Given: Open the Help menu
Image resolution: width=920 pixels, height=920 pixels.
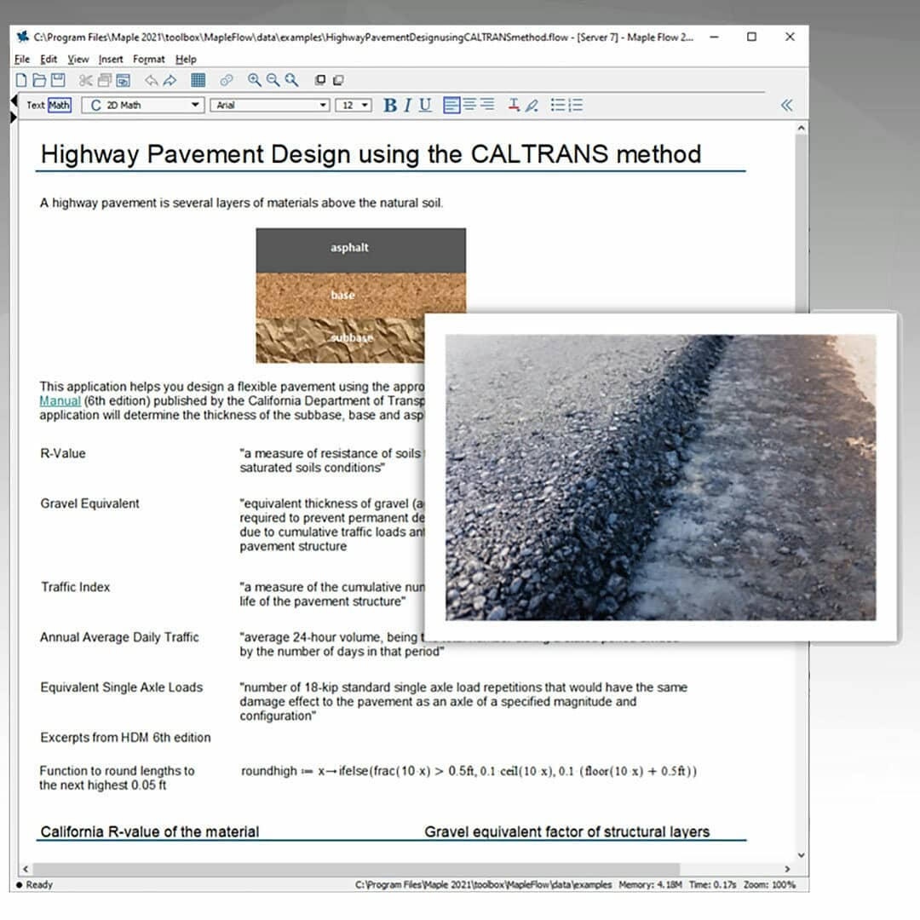Looking at the screenshot, I should click(186, 60).
